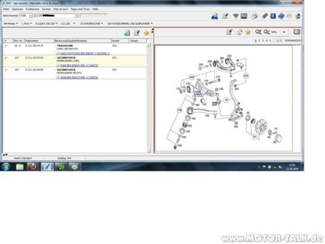The width and height of the screenshot is (325, 244).
Task: Click the blue info icon in top toolbar
Action: pyautogui.click(x=273, y=16)
